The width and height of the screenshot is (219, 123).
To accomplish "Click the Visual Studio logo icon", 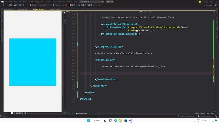I will 2,2.
